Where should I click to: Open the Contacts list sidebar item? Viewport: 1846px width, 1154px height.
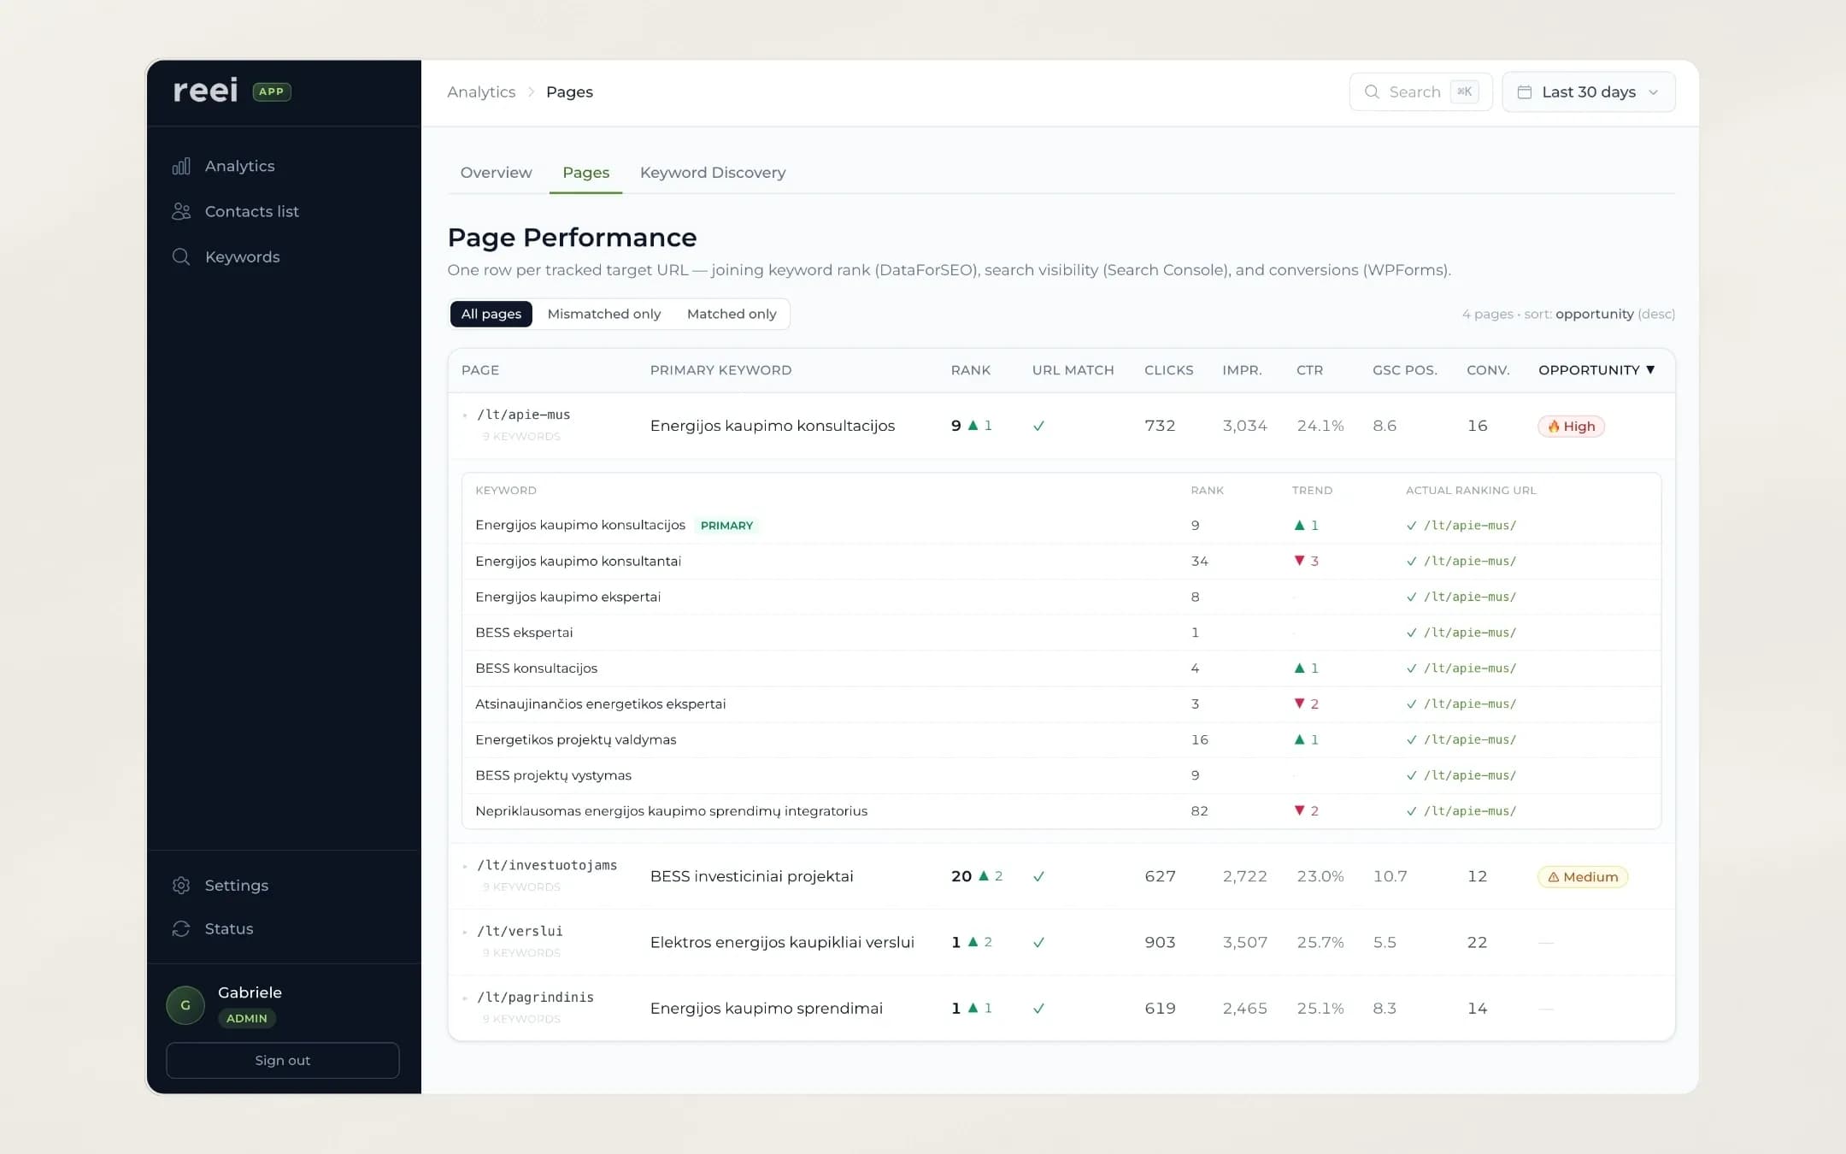236,211
